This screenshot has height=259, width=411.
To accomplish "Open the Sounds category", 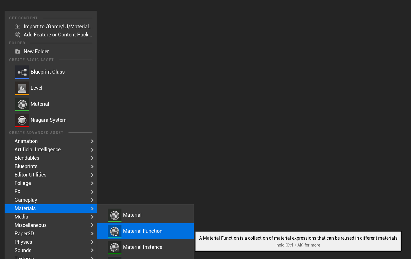I will click(x=51, y=250).
